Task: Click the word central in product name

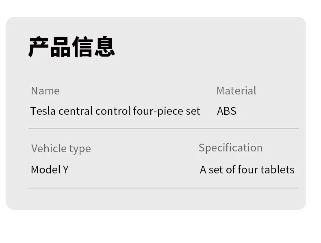Action: [76, 111]
